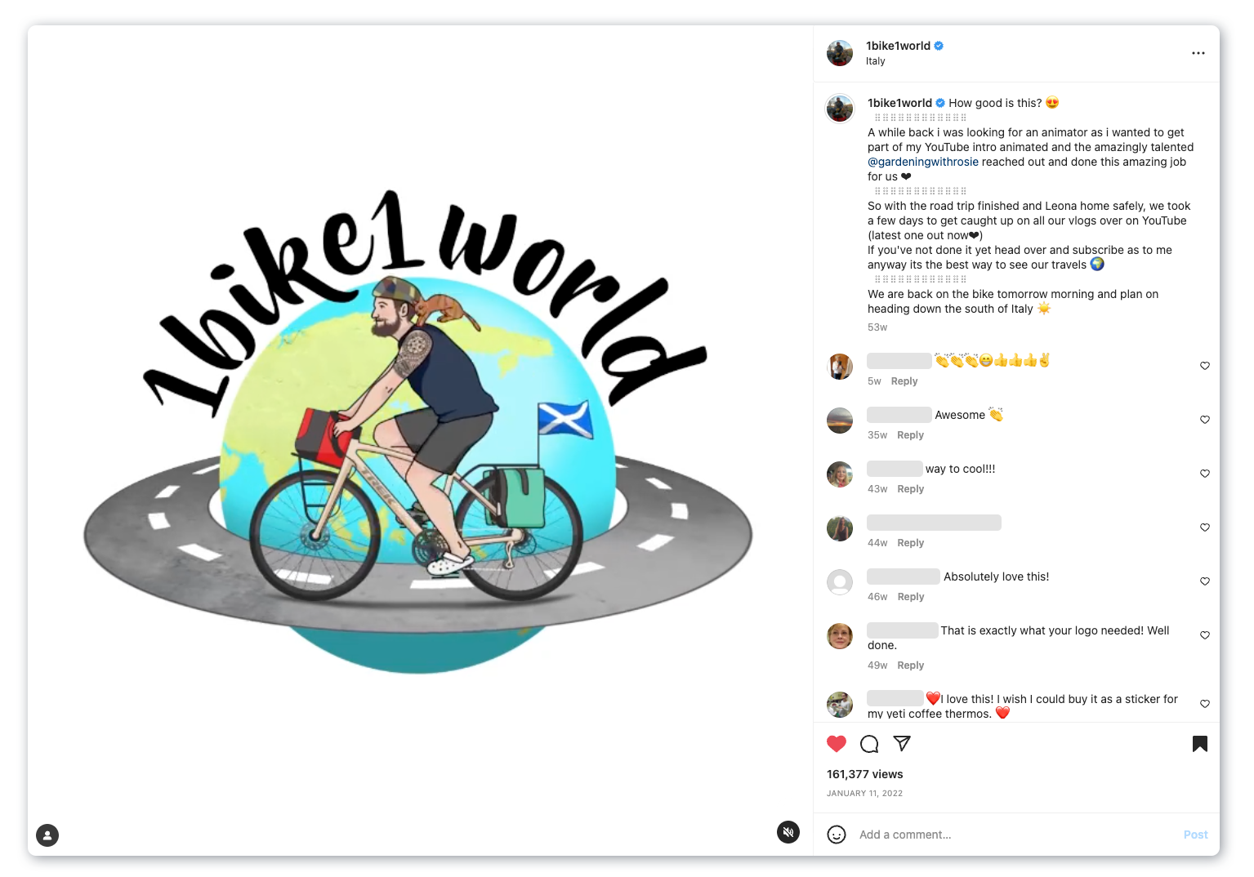The width and height of the screenshot is (1254, 877).
Task: Like the 'Awesome' comment
Action: (1205, 420)
